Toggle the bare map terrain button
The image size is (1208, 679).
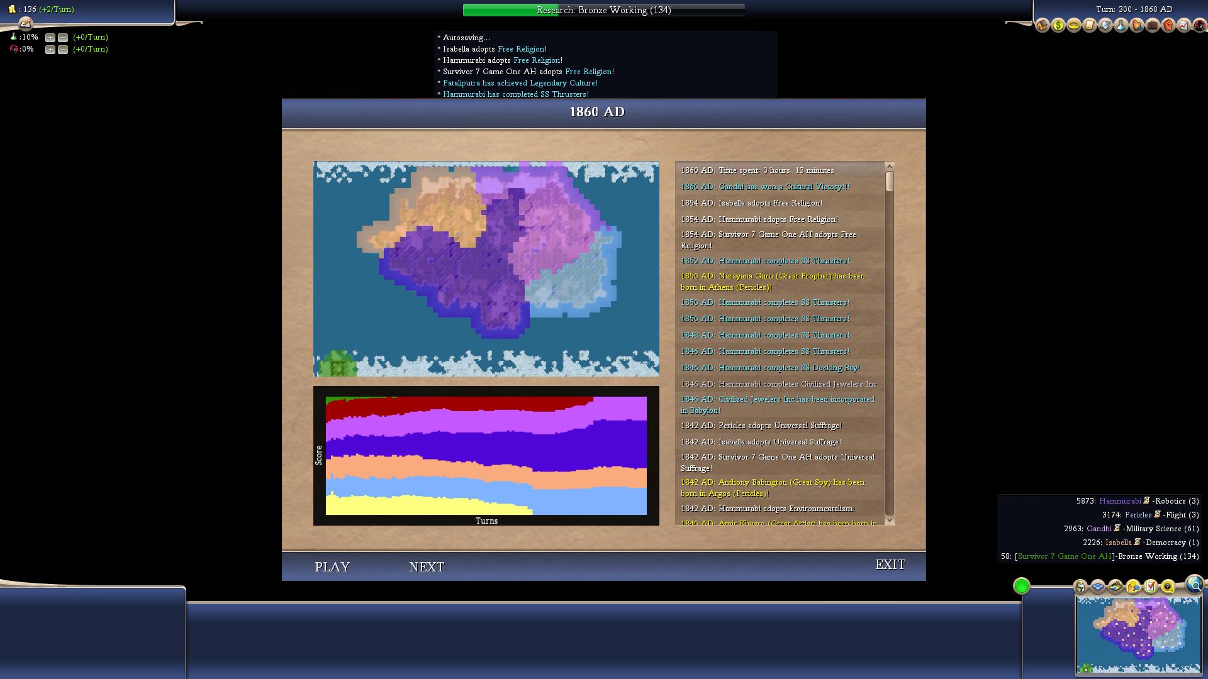click(x=1116, y=587)
